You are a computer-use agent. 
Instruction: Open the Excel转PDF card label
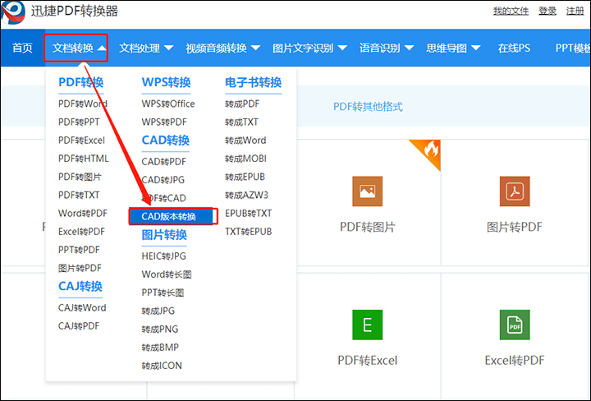click(x=515, y=361)
